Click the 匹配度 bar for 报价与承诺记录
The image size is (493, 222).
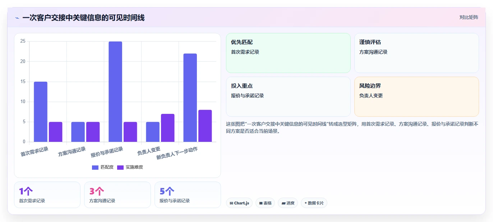[x=115, y=92]
